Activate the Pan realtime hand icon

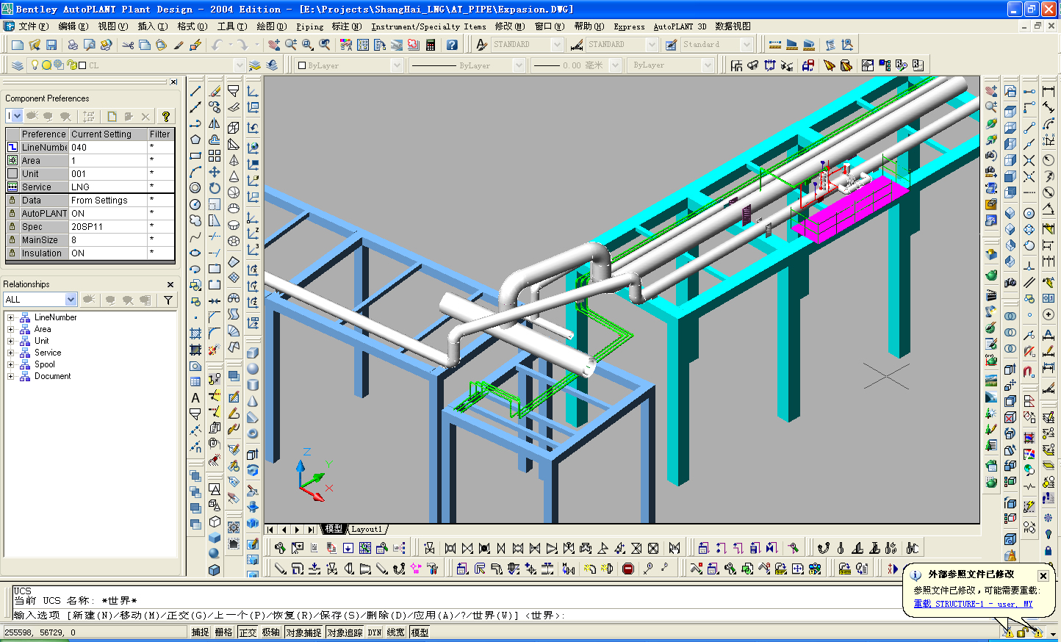(x=274, y=45)
